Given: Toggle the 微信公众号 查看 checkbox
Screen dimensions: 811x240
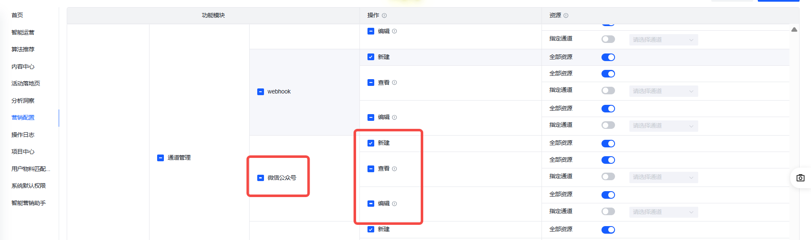Looking at the screenshot, I should coord(371,169).
